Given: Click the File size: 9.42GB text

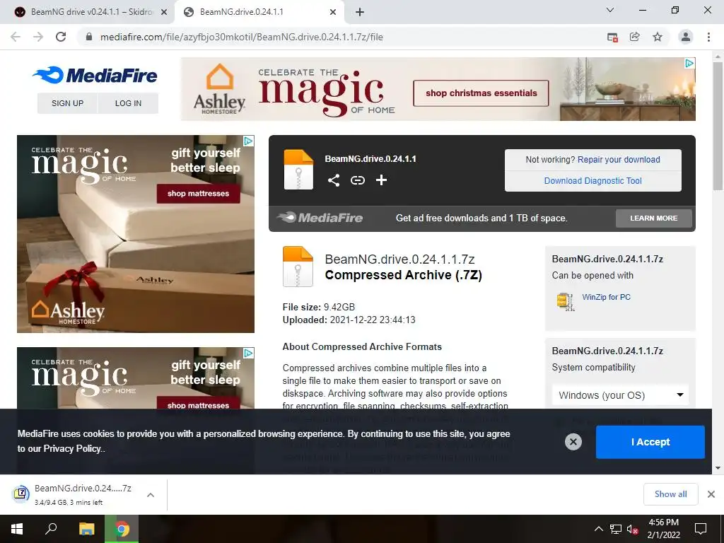Looking at the screenshot, I should point(319,307).
